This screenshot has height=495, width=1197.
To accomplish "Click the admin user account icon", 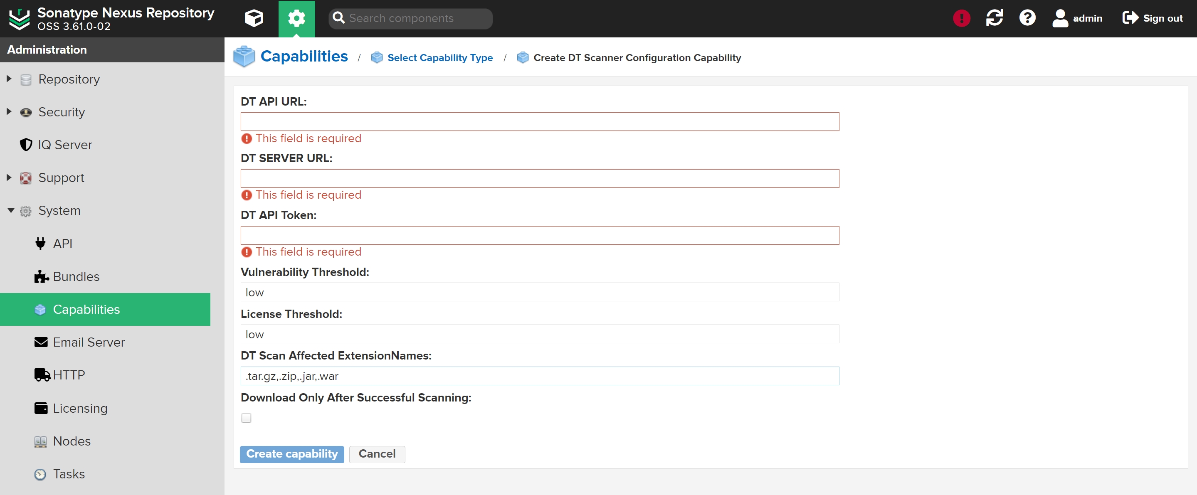I will click(1060, 19).
